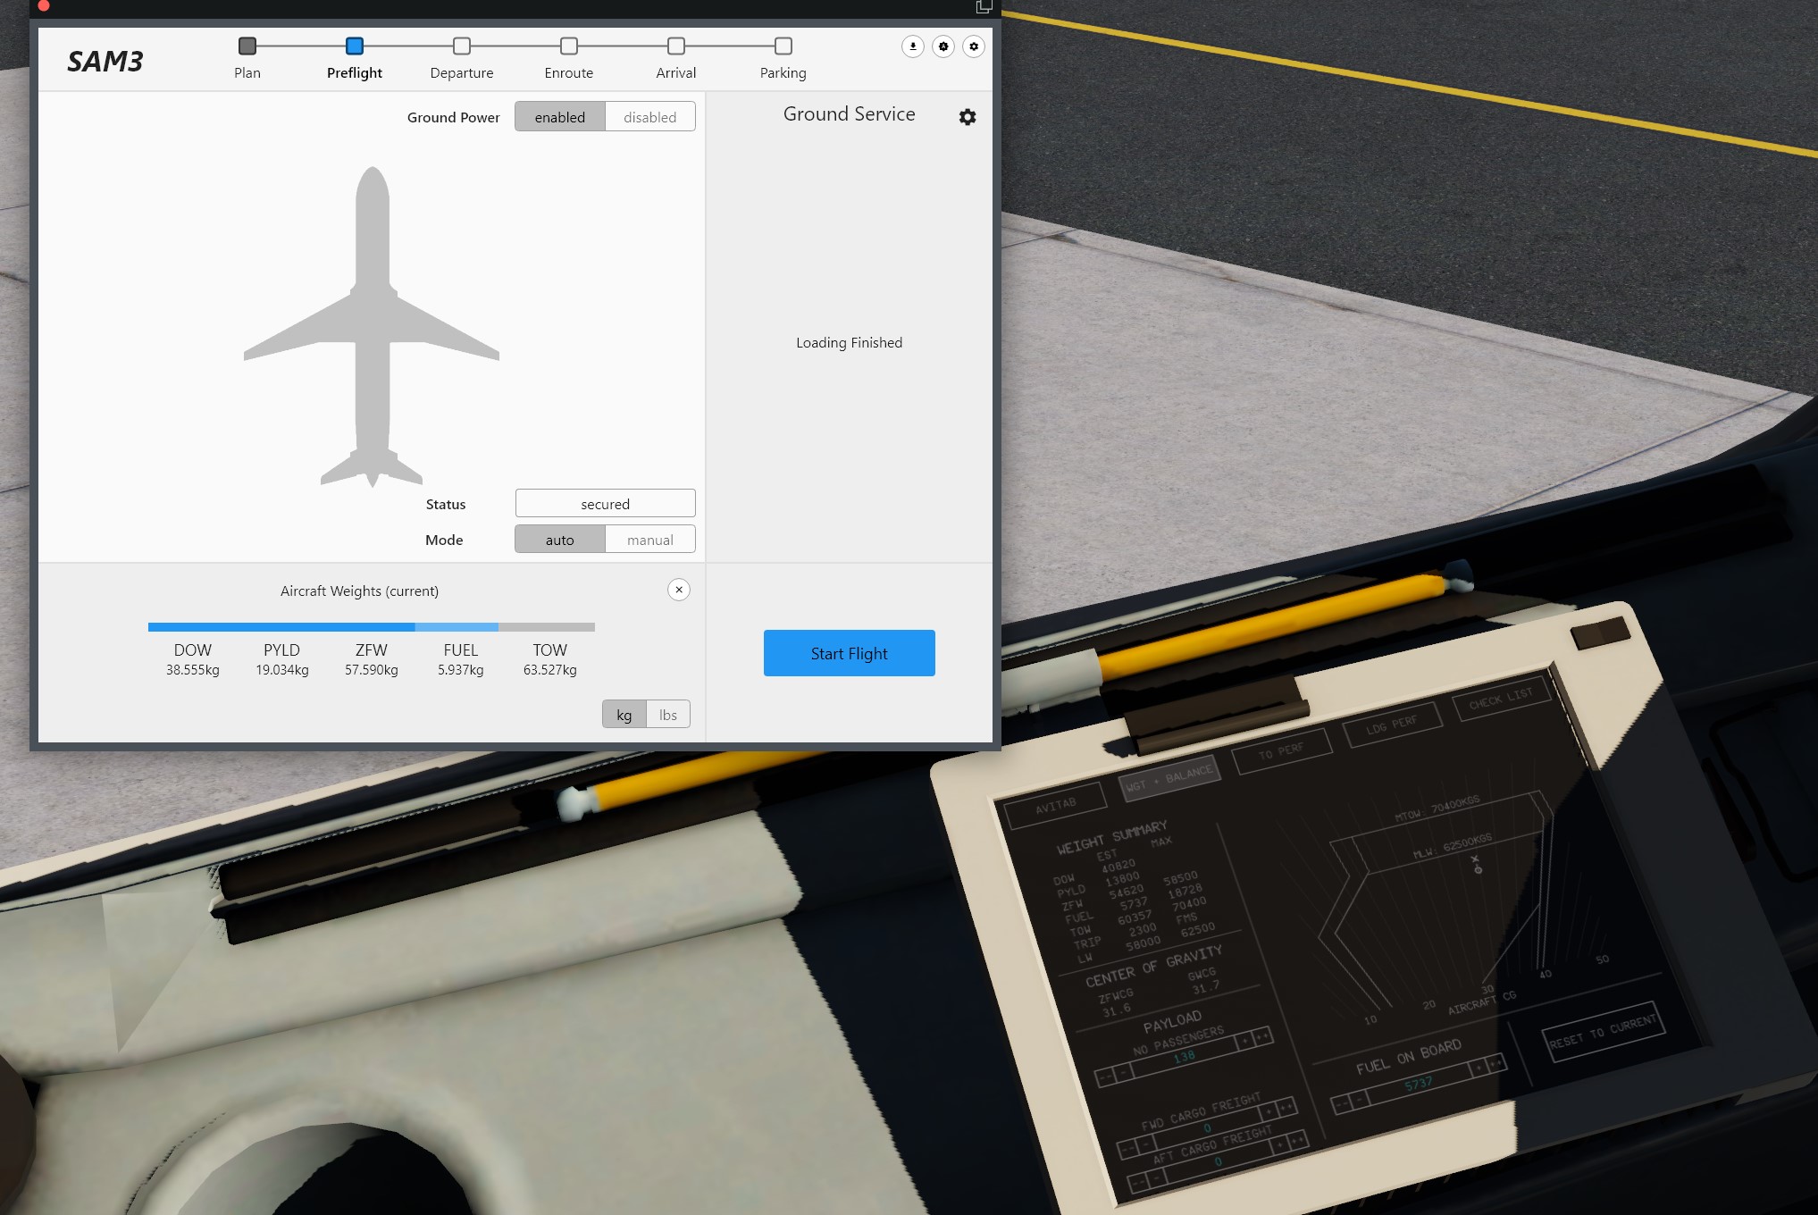Select the Parking step marker
This screenshot has height=1215, width=1818.
click(x=783, y=46)
